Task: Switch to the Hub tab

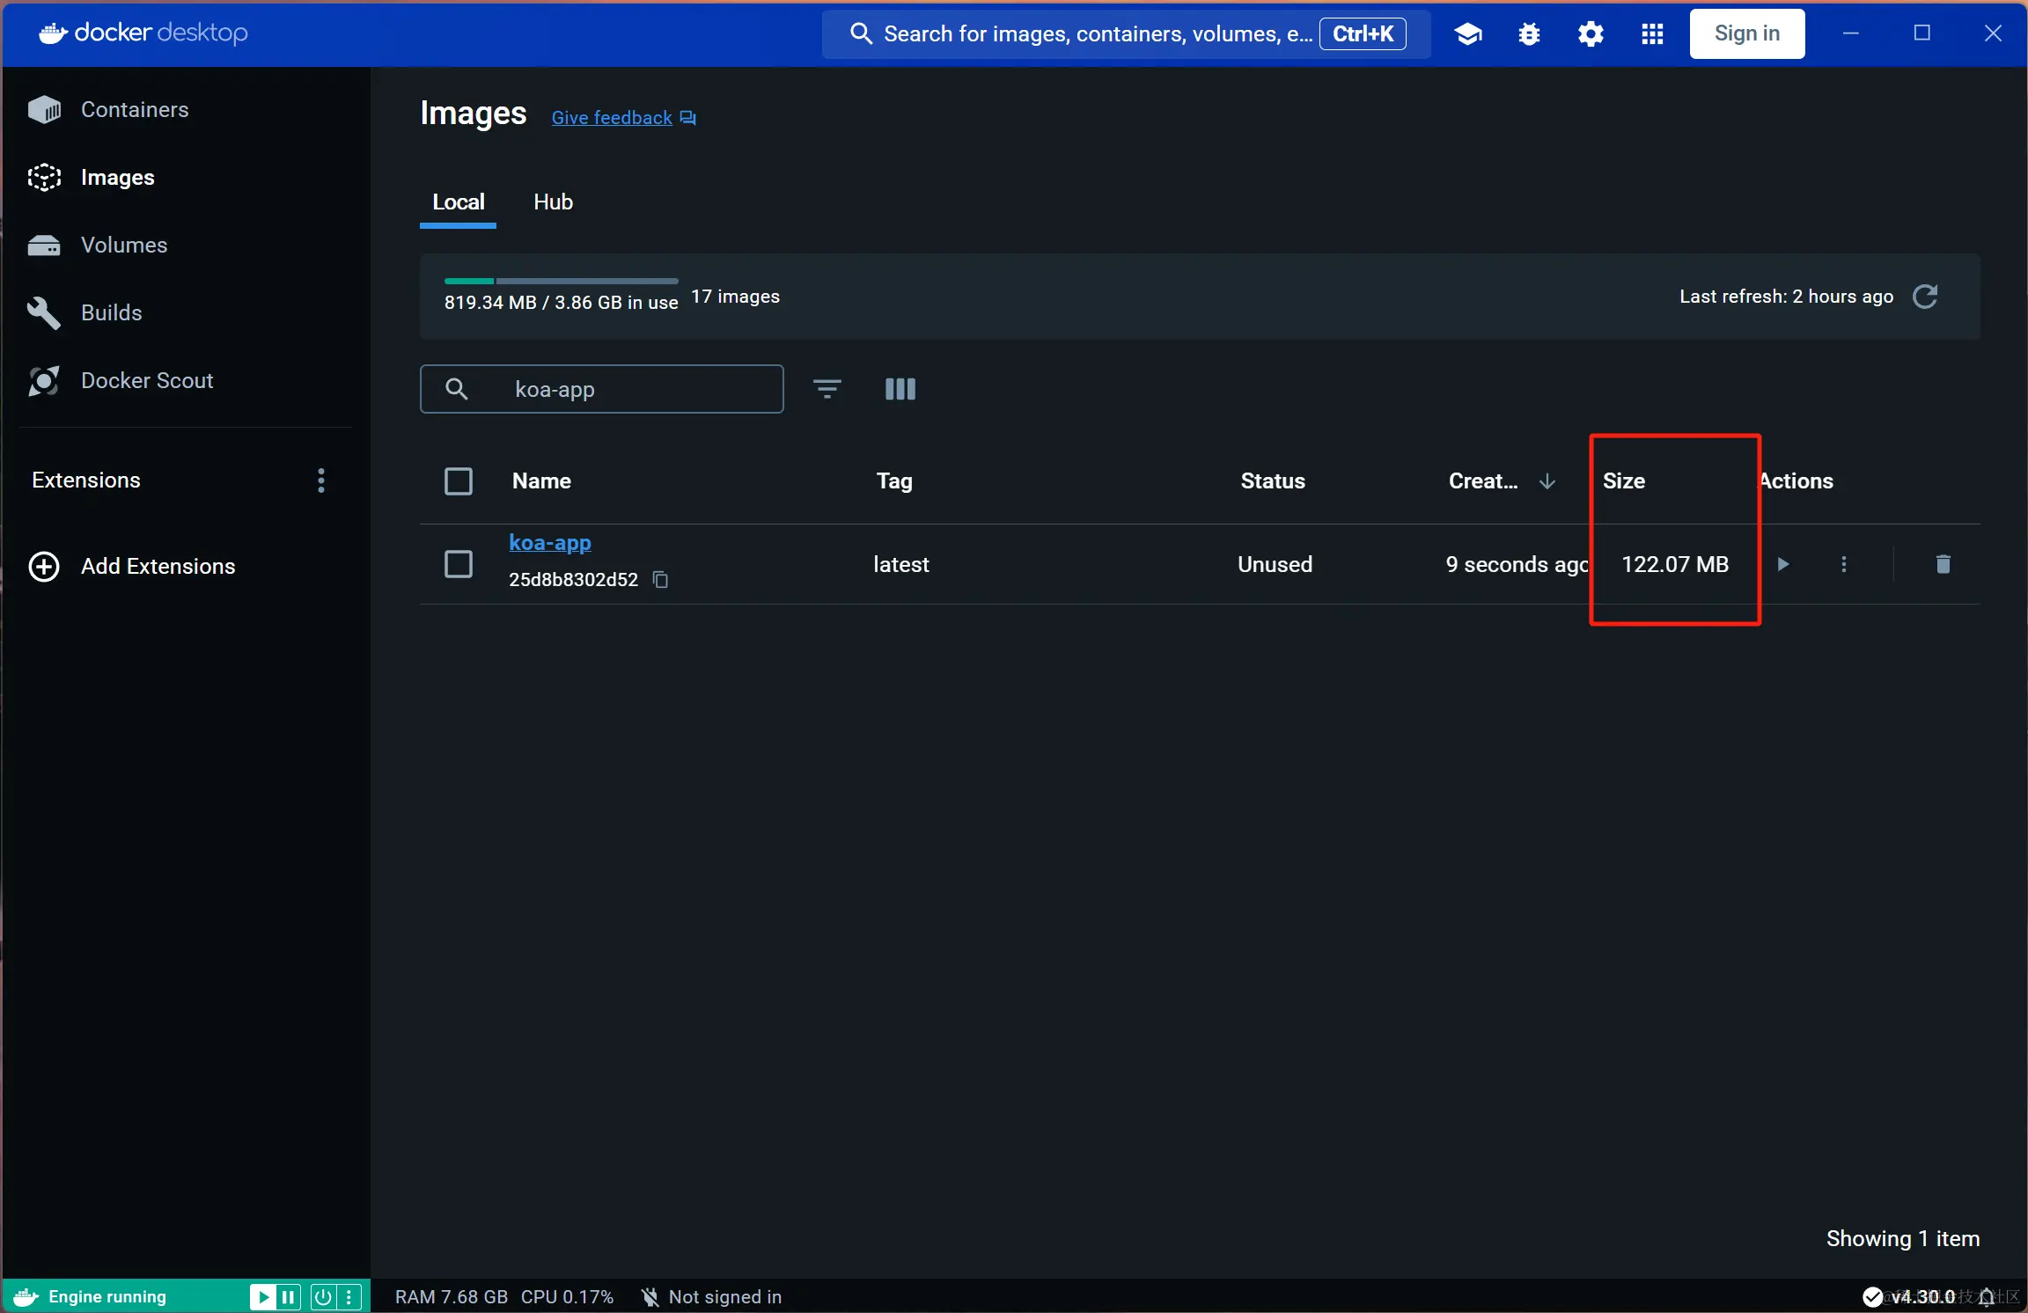Action: coord(553,202)
